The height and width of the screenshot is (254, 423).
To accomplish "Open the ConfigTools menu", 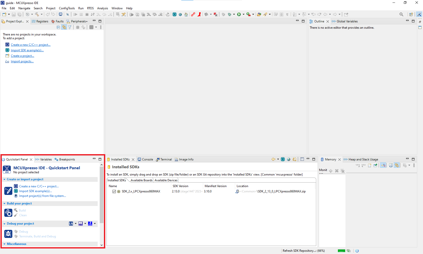I will (x=67, y=8).
